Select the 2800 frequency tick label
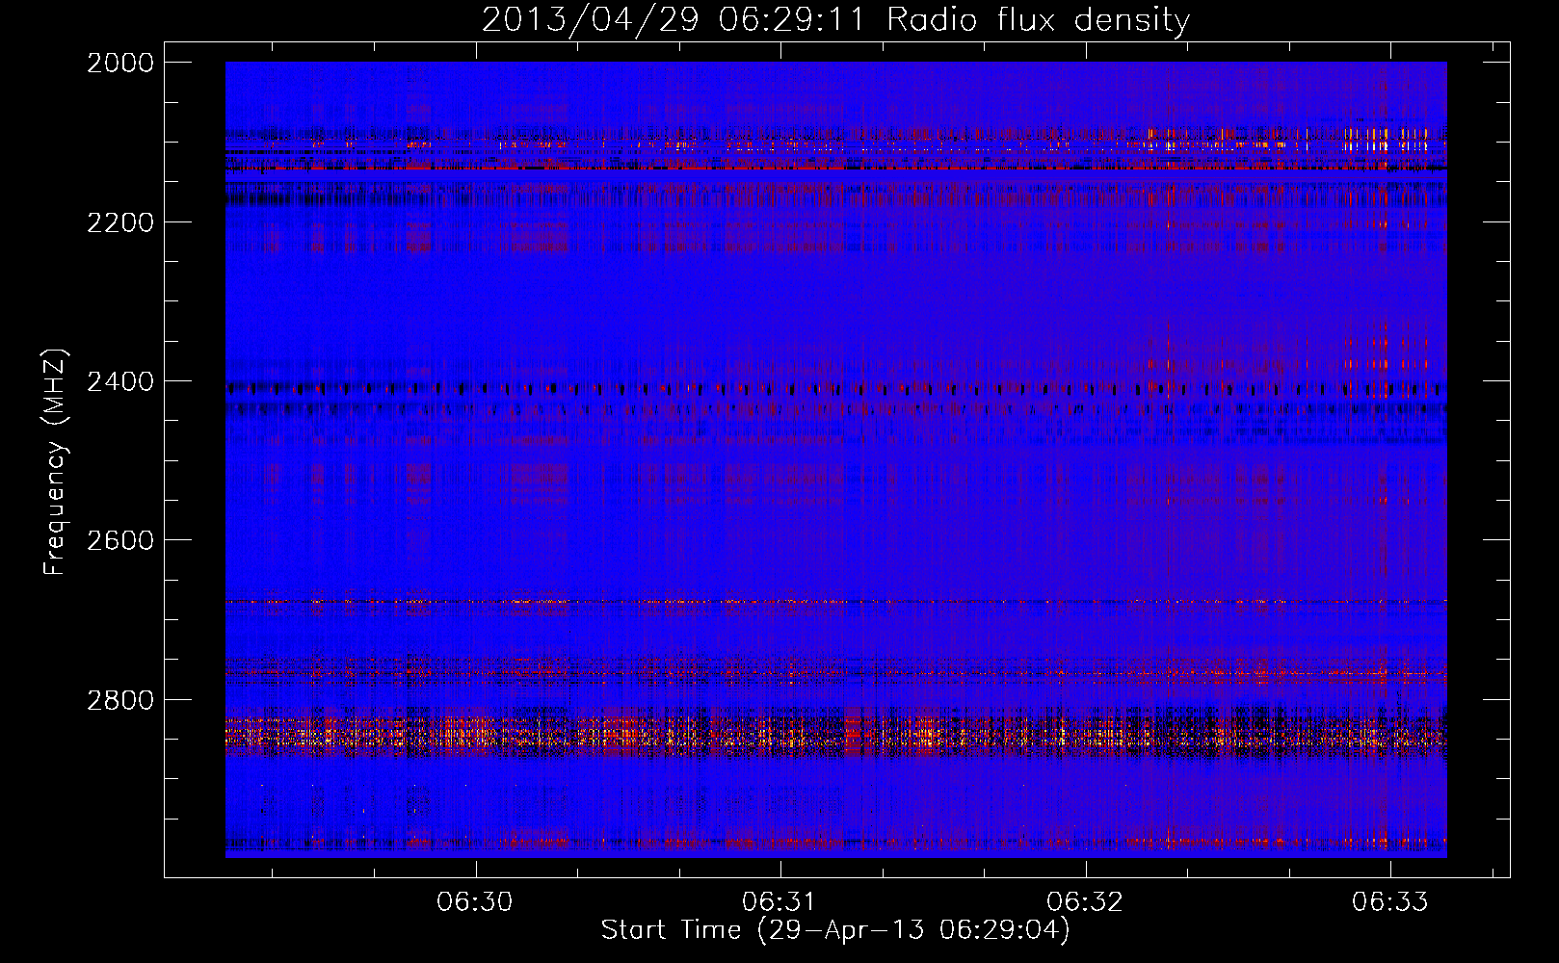The width and height of the screenshot is (1559, 963). pyautogui.click(x=120, y=699)
